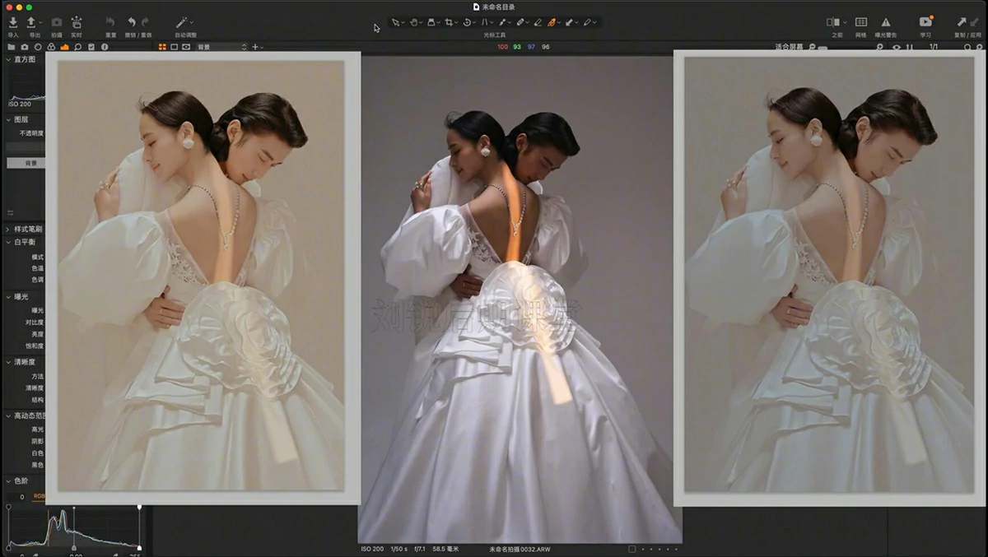
Task: Click the tag checkbox beside rating dots
Action: point(631,549)
